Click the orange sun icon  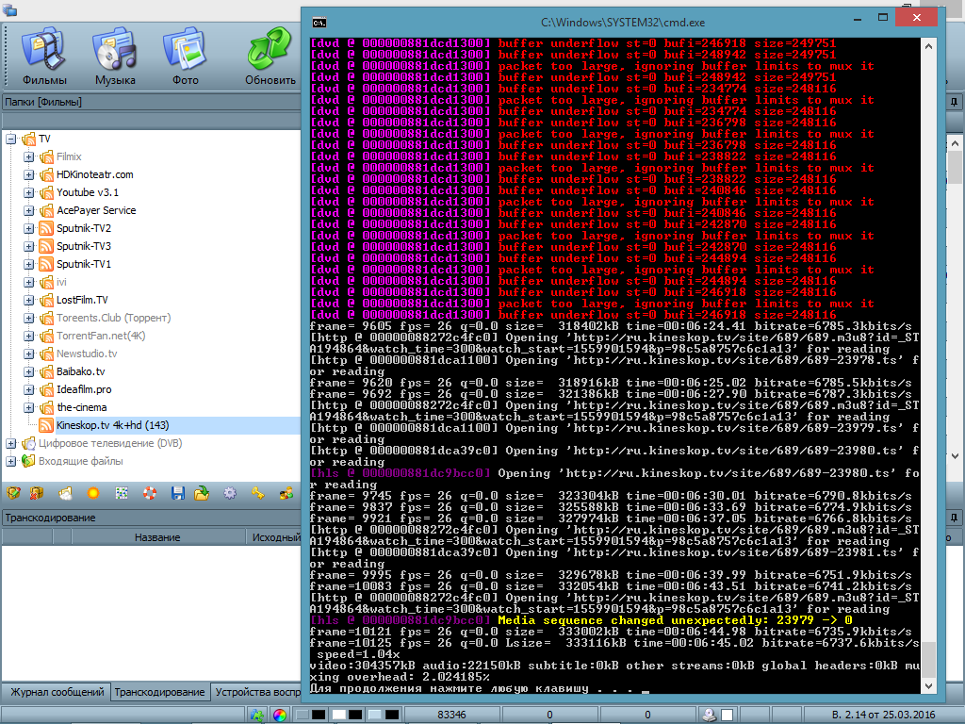pyautogui.click(x=93, y=493)
